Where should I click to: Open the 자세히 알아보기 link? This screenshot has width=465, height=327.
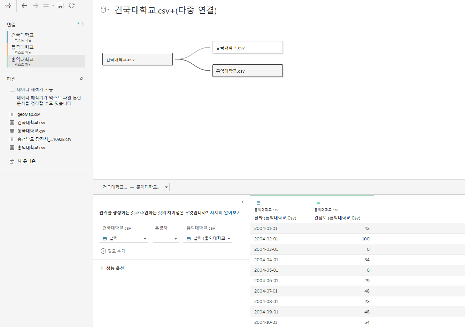click(x=225, y=213)
